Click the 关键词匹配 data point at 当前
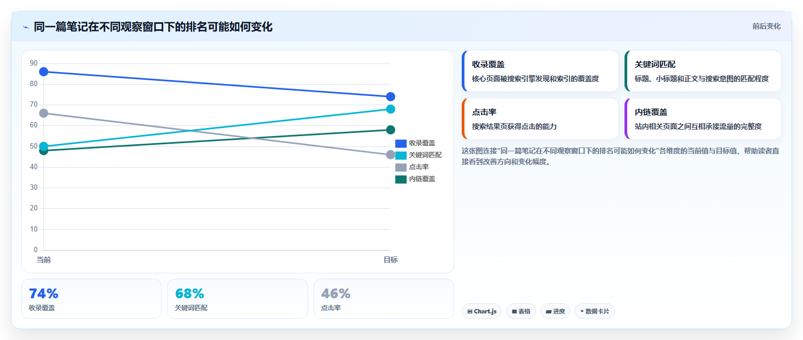The height and width of the screenshot is (340, 803). (43, 146)
